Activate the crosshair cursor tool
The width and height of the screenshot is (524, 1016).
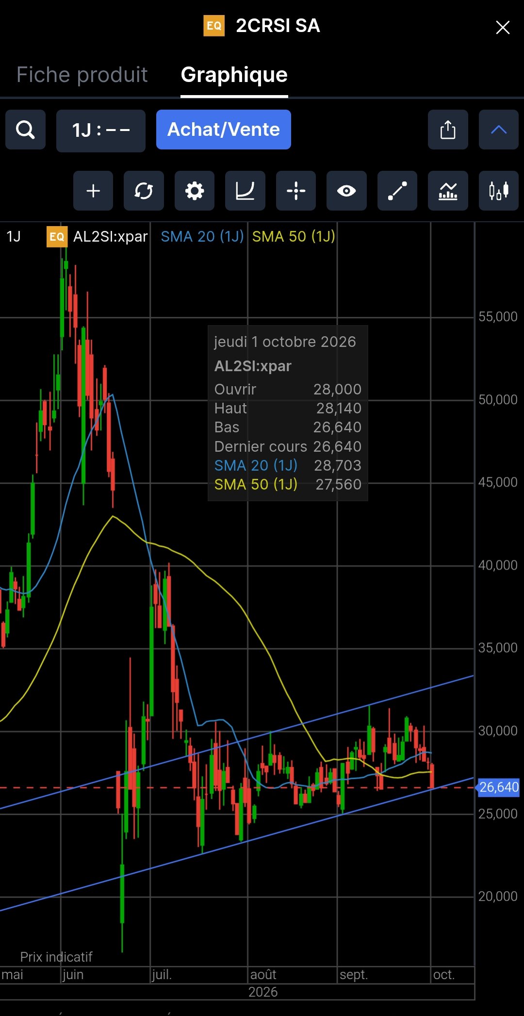click(x=296, y=191)
